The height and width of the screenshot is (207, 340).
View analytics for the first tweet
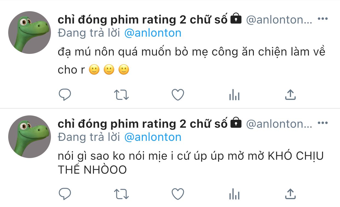coord(234,95)
